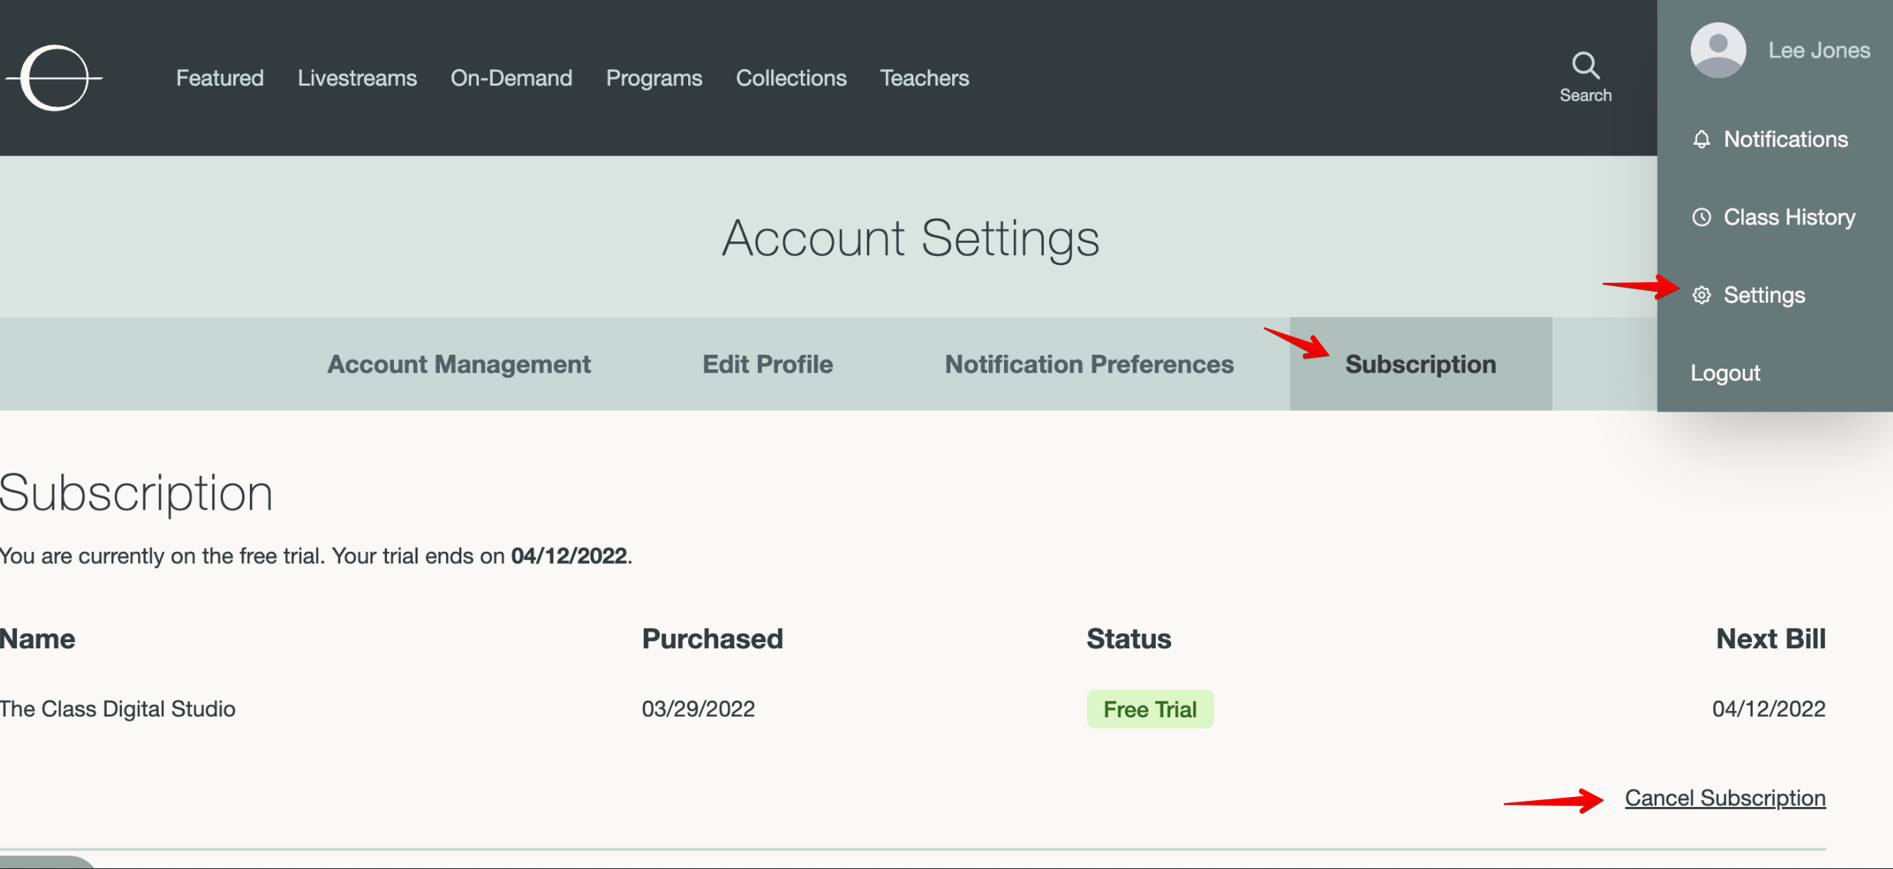Open the Featured nav item
This screenshot has height=869, width=1893.
(219, 78)
